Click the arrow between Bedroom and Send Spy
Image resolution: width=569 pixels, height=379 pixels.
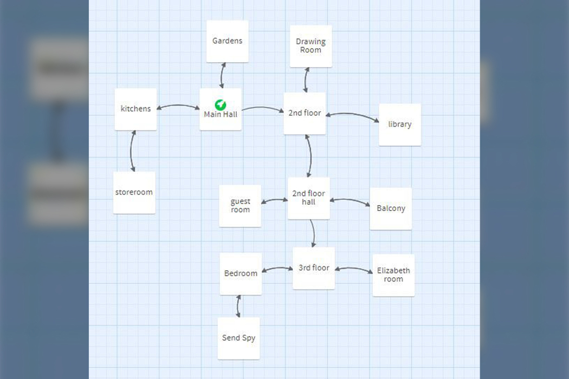[x=238, y=306]
